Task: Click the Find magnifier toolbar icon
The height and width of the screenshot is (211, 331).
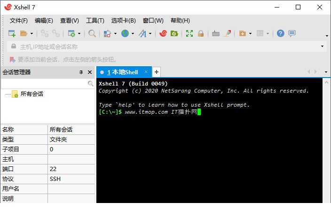Action: [x=92, y=33]
